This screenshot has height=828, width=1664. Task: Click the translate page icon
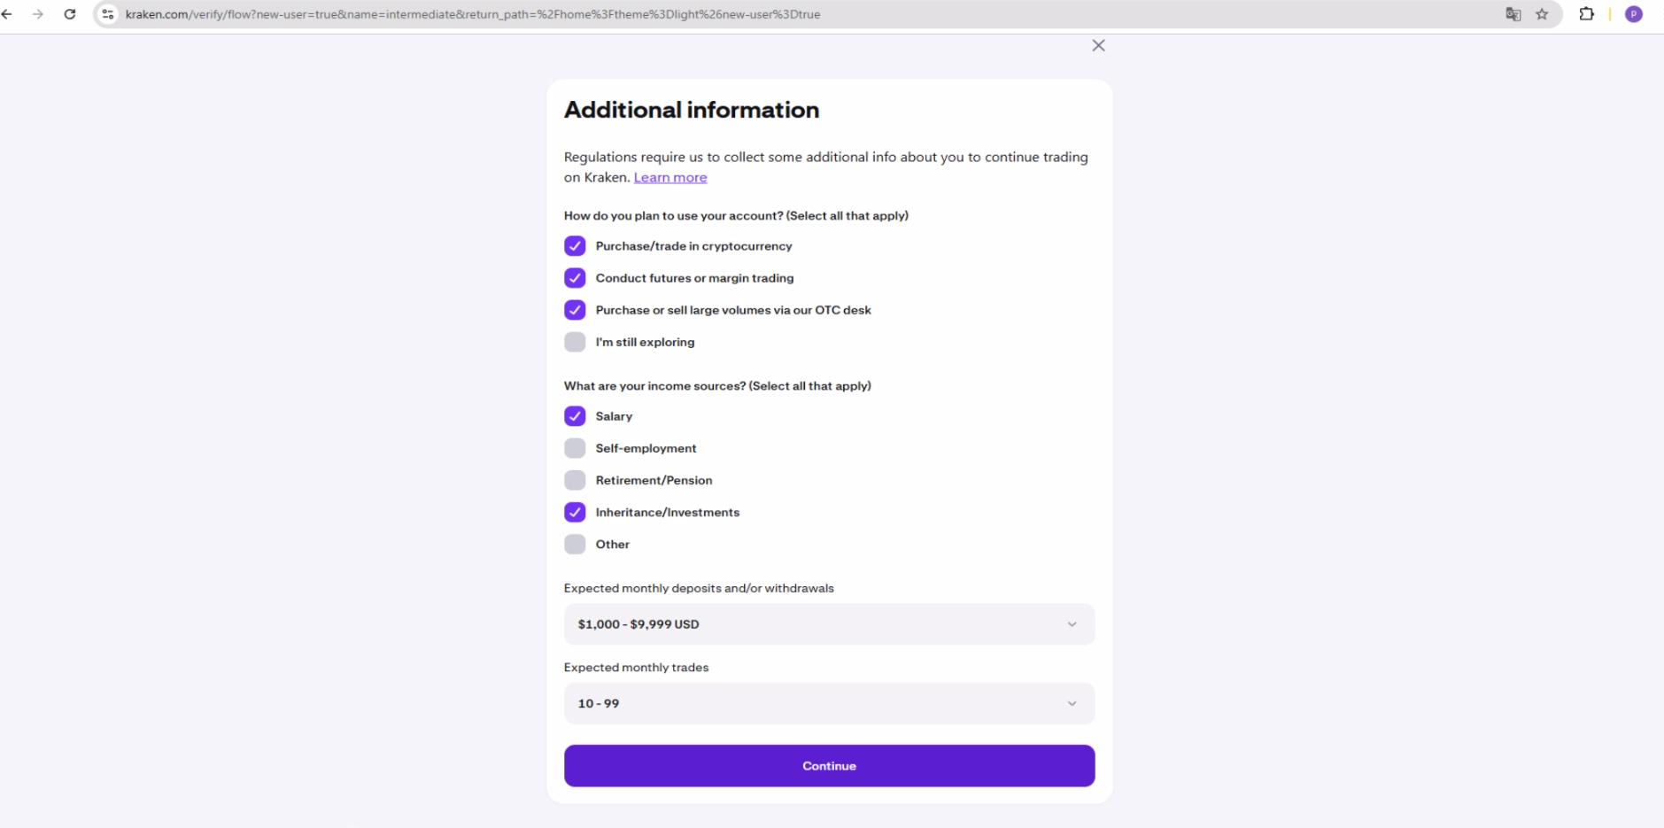tap(1513, 14)
